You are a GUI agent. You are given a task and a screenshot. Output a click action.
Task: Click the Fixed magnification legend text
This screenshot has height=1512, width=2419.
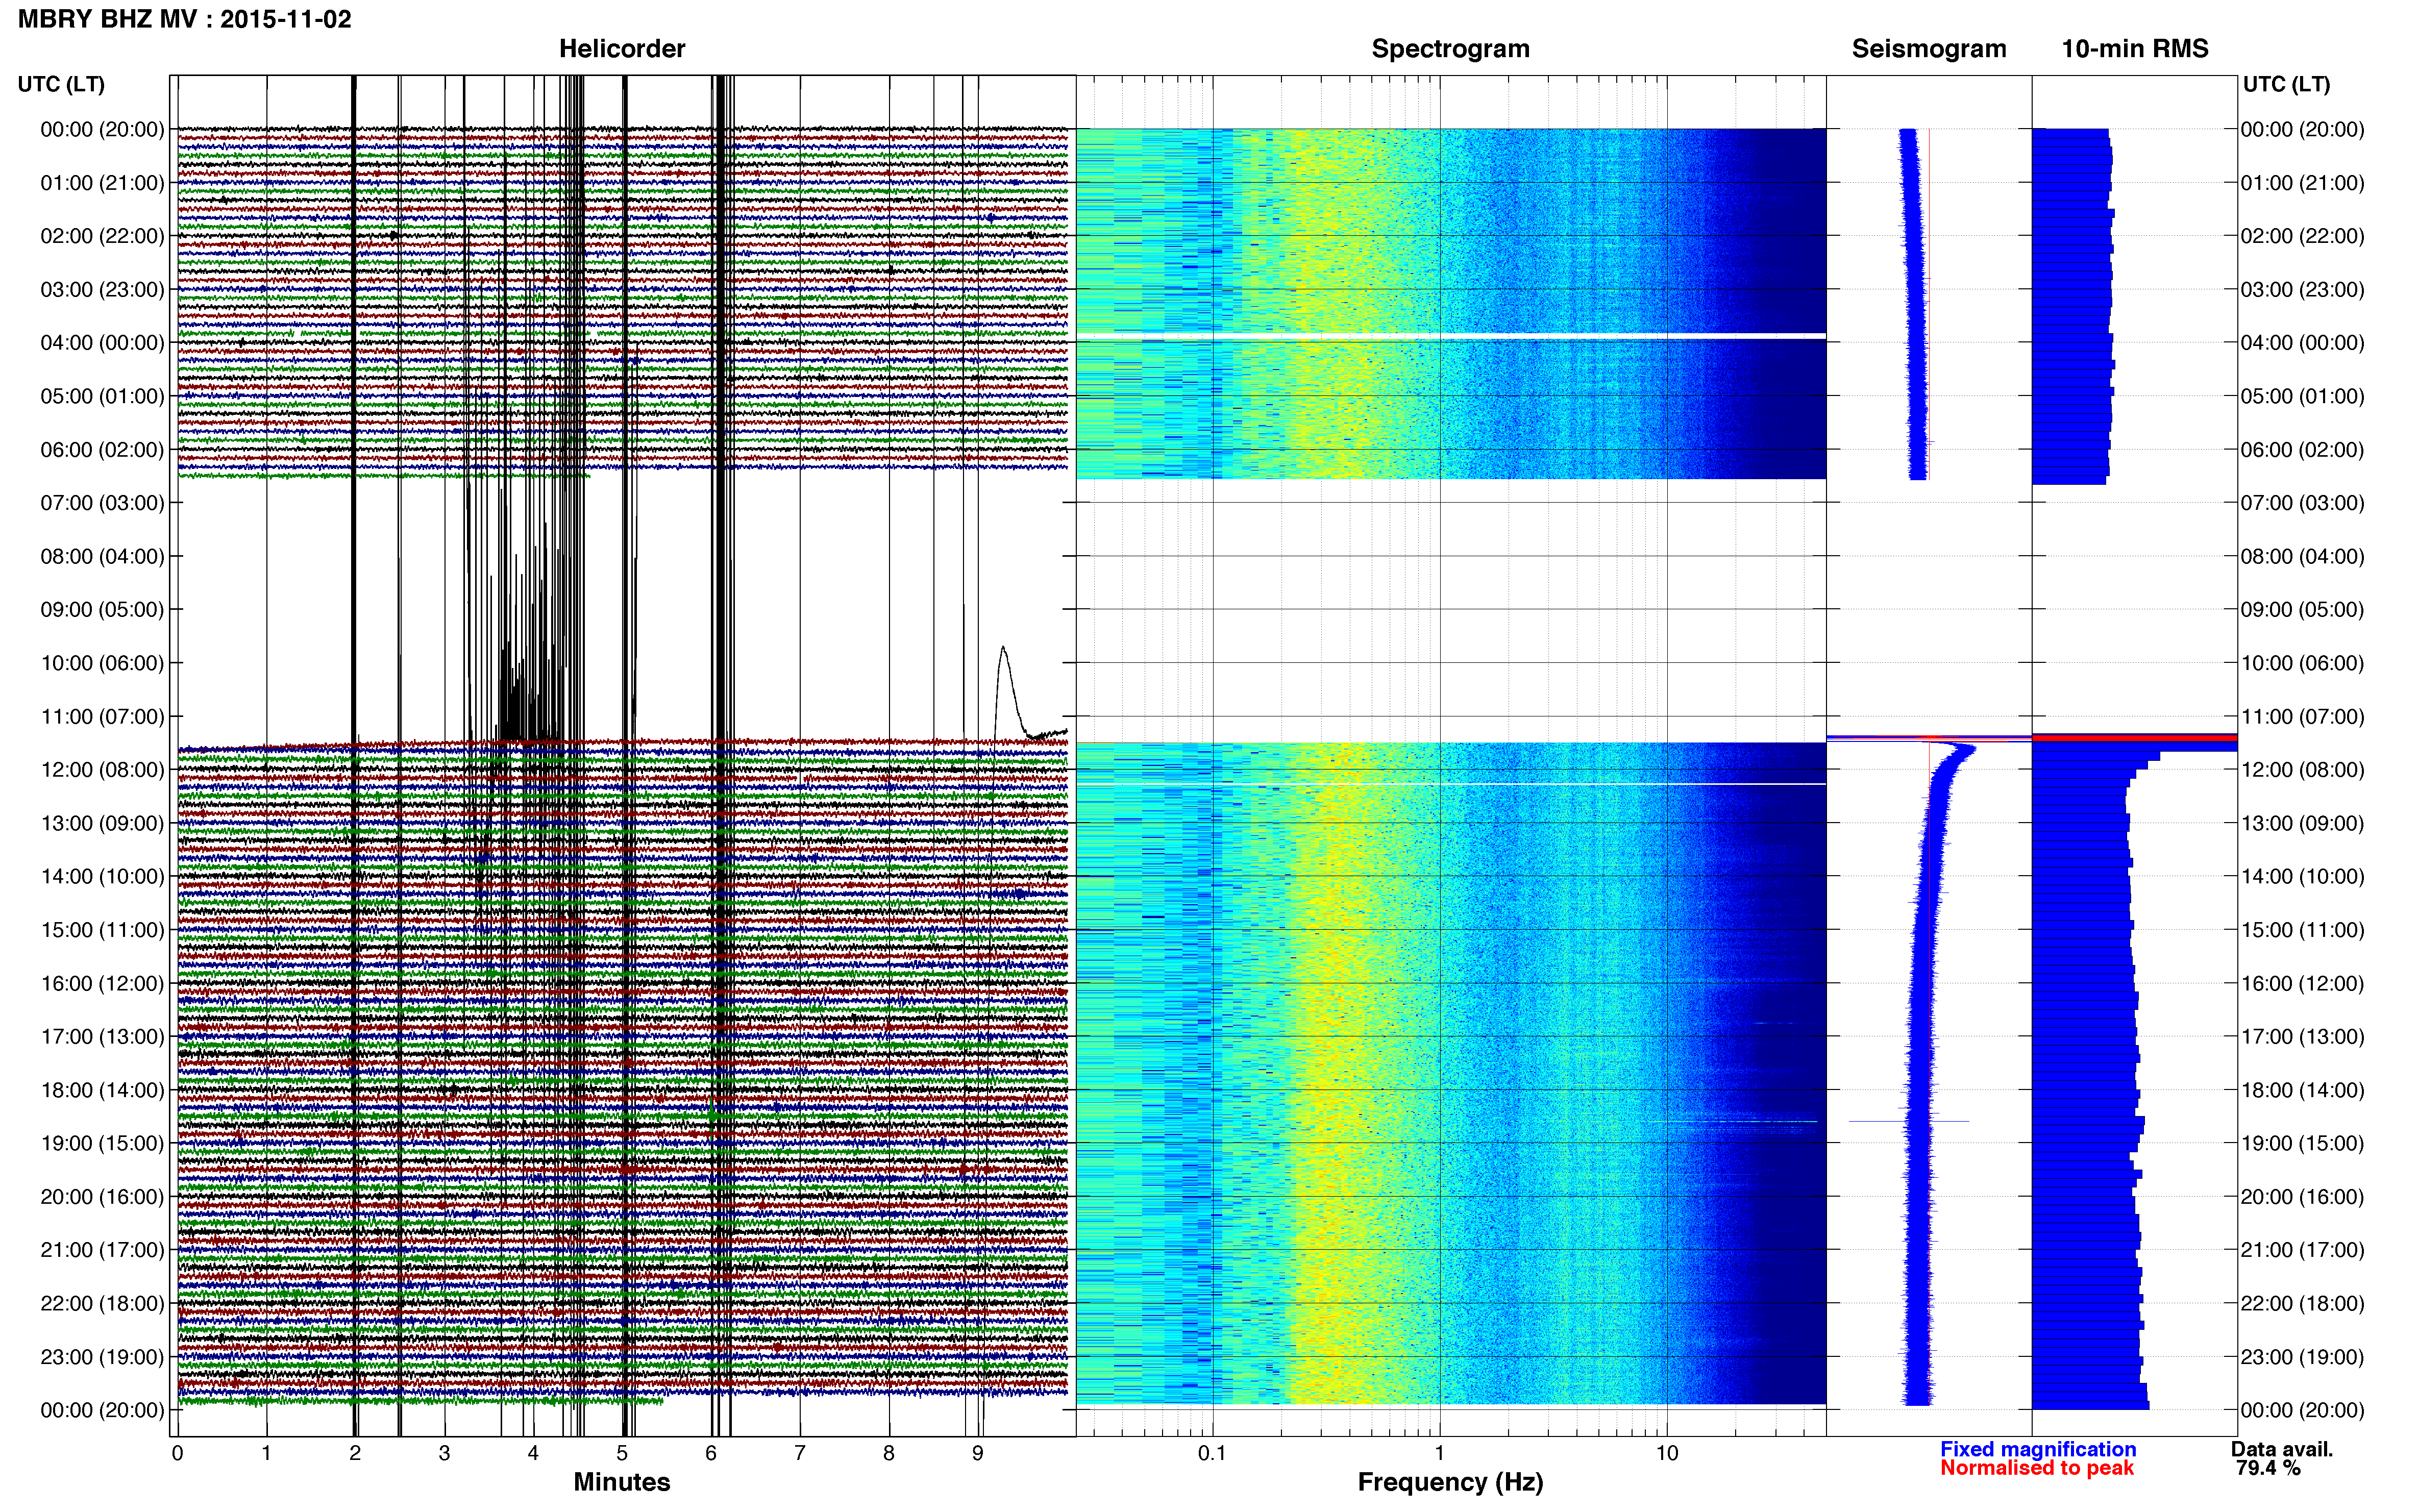[2038, 1449]
